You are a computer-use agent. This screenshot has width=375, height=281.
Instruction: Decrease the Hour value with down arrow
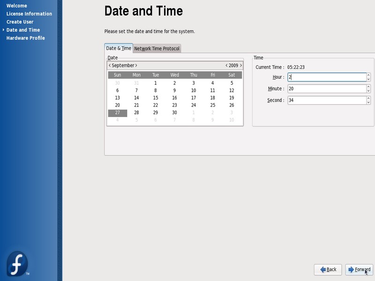368,79
